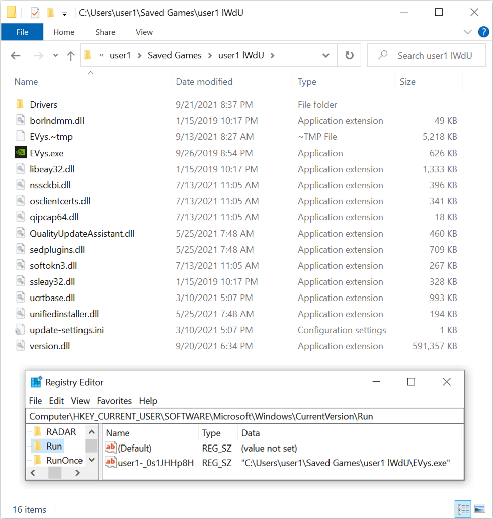Select the EVys.~tmp file icon
The width and height of the screenshot is (493, 519).
[x=21, y=136]
